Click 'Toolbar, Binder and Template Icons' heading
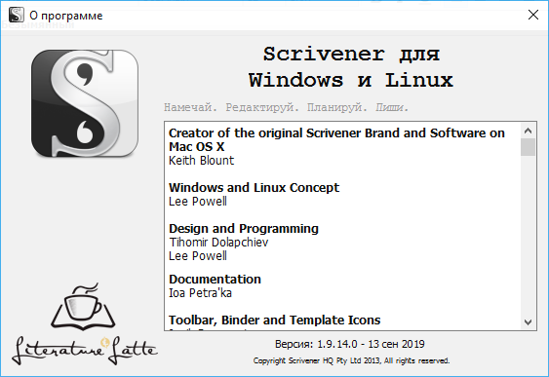 tap(275, 320)
